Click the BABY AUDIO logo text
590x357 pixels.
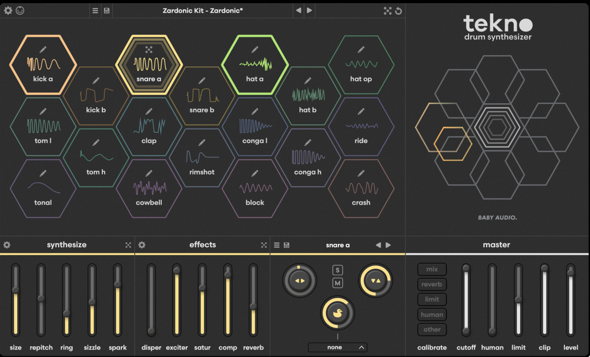point(498,217)
